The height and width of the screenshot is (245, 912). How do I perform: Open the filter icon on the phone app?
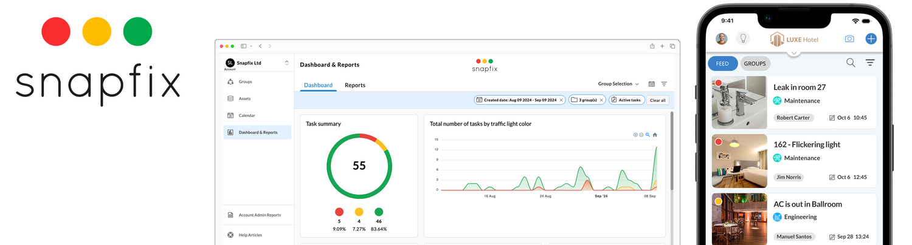coord(870,62)
